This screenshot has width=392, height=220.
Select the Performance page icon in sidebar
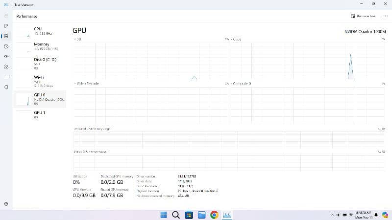pyautogui.click(x=6, y=36)
